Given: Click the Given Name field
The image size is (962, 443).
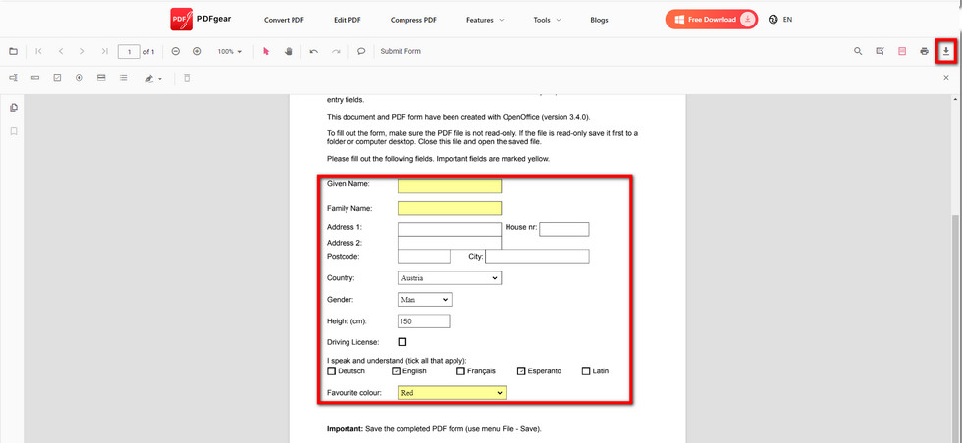Looking at the screenshot, I should click(450, 186).
